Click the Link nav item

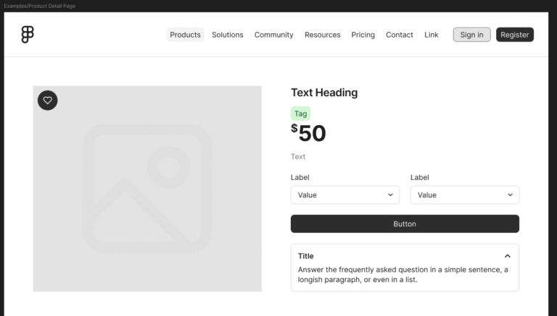coord(432,35)
